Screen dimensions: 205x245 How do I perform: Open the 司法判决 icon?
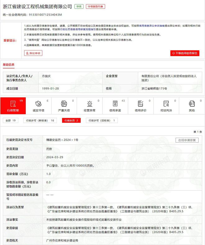pyautogui.click(x=166, y=104)
